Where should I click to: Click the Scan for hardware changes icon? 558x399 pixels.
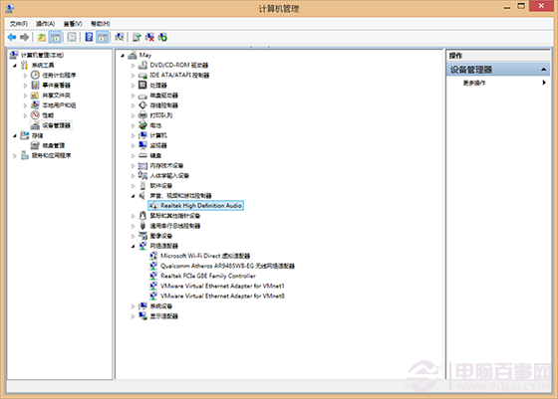click(x=120, y=37)
